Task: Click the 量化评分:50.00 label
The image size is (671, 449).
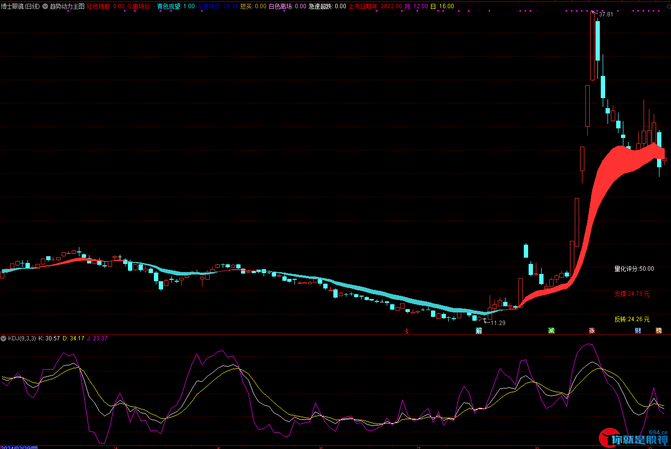Action: (x=634, y=269)
